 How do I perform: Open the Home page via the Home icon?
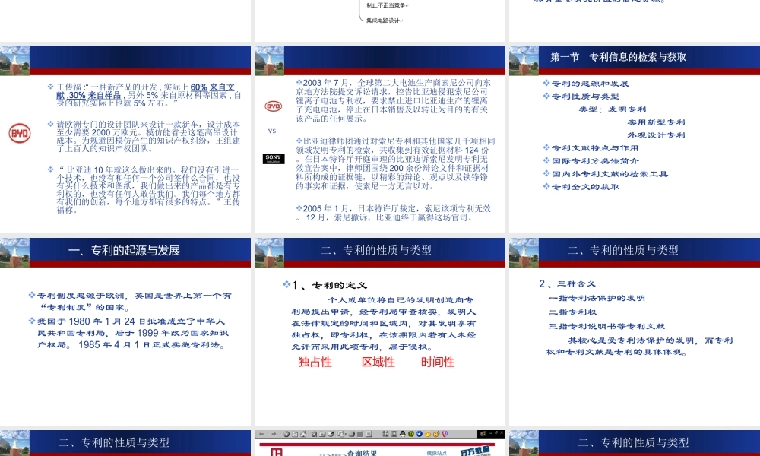[x=302, y=434]
